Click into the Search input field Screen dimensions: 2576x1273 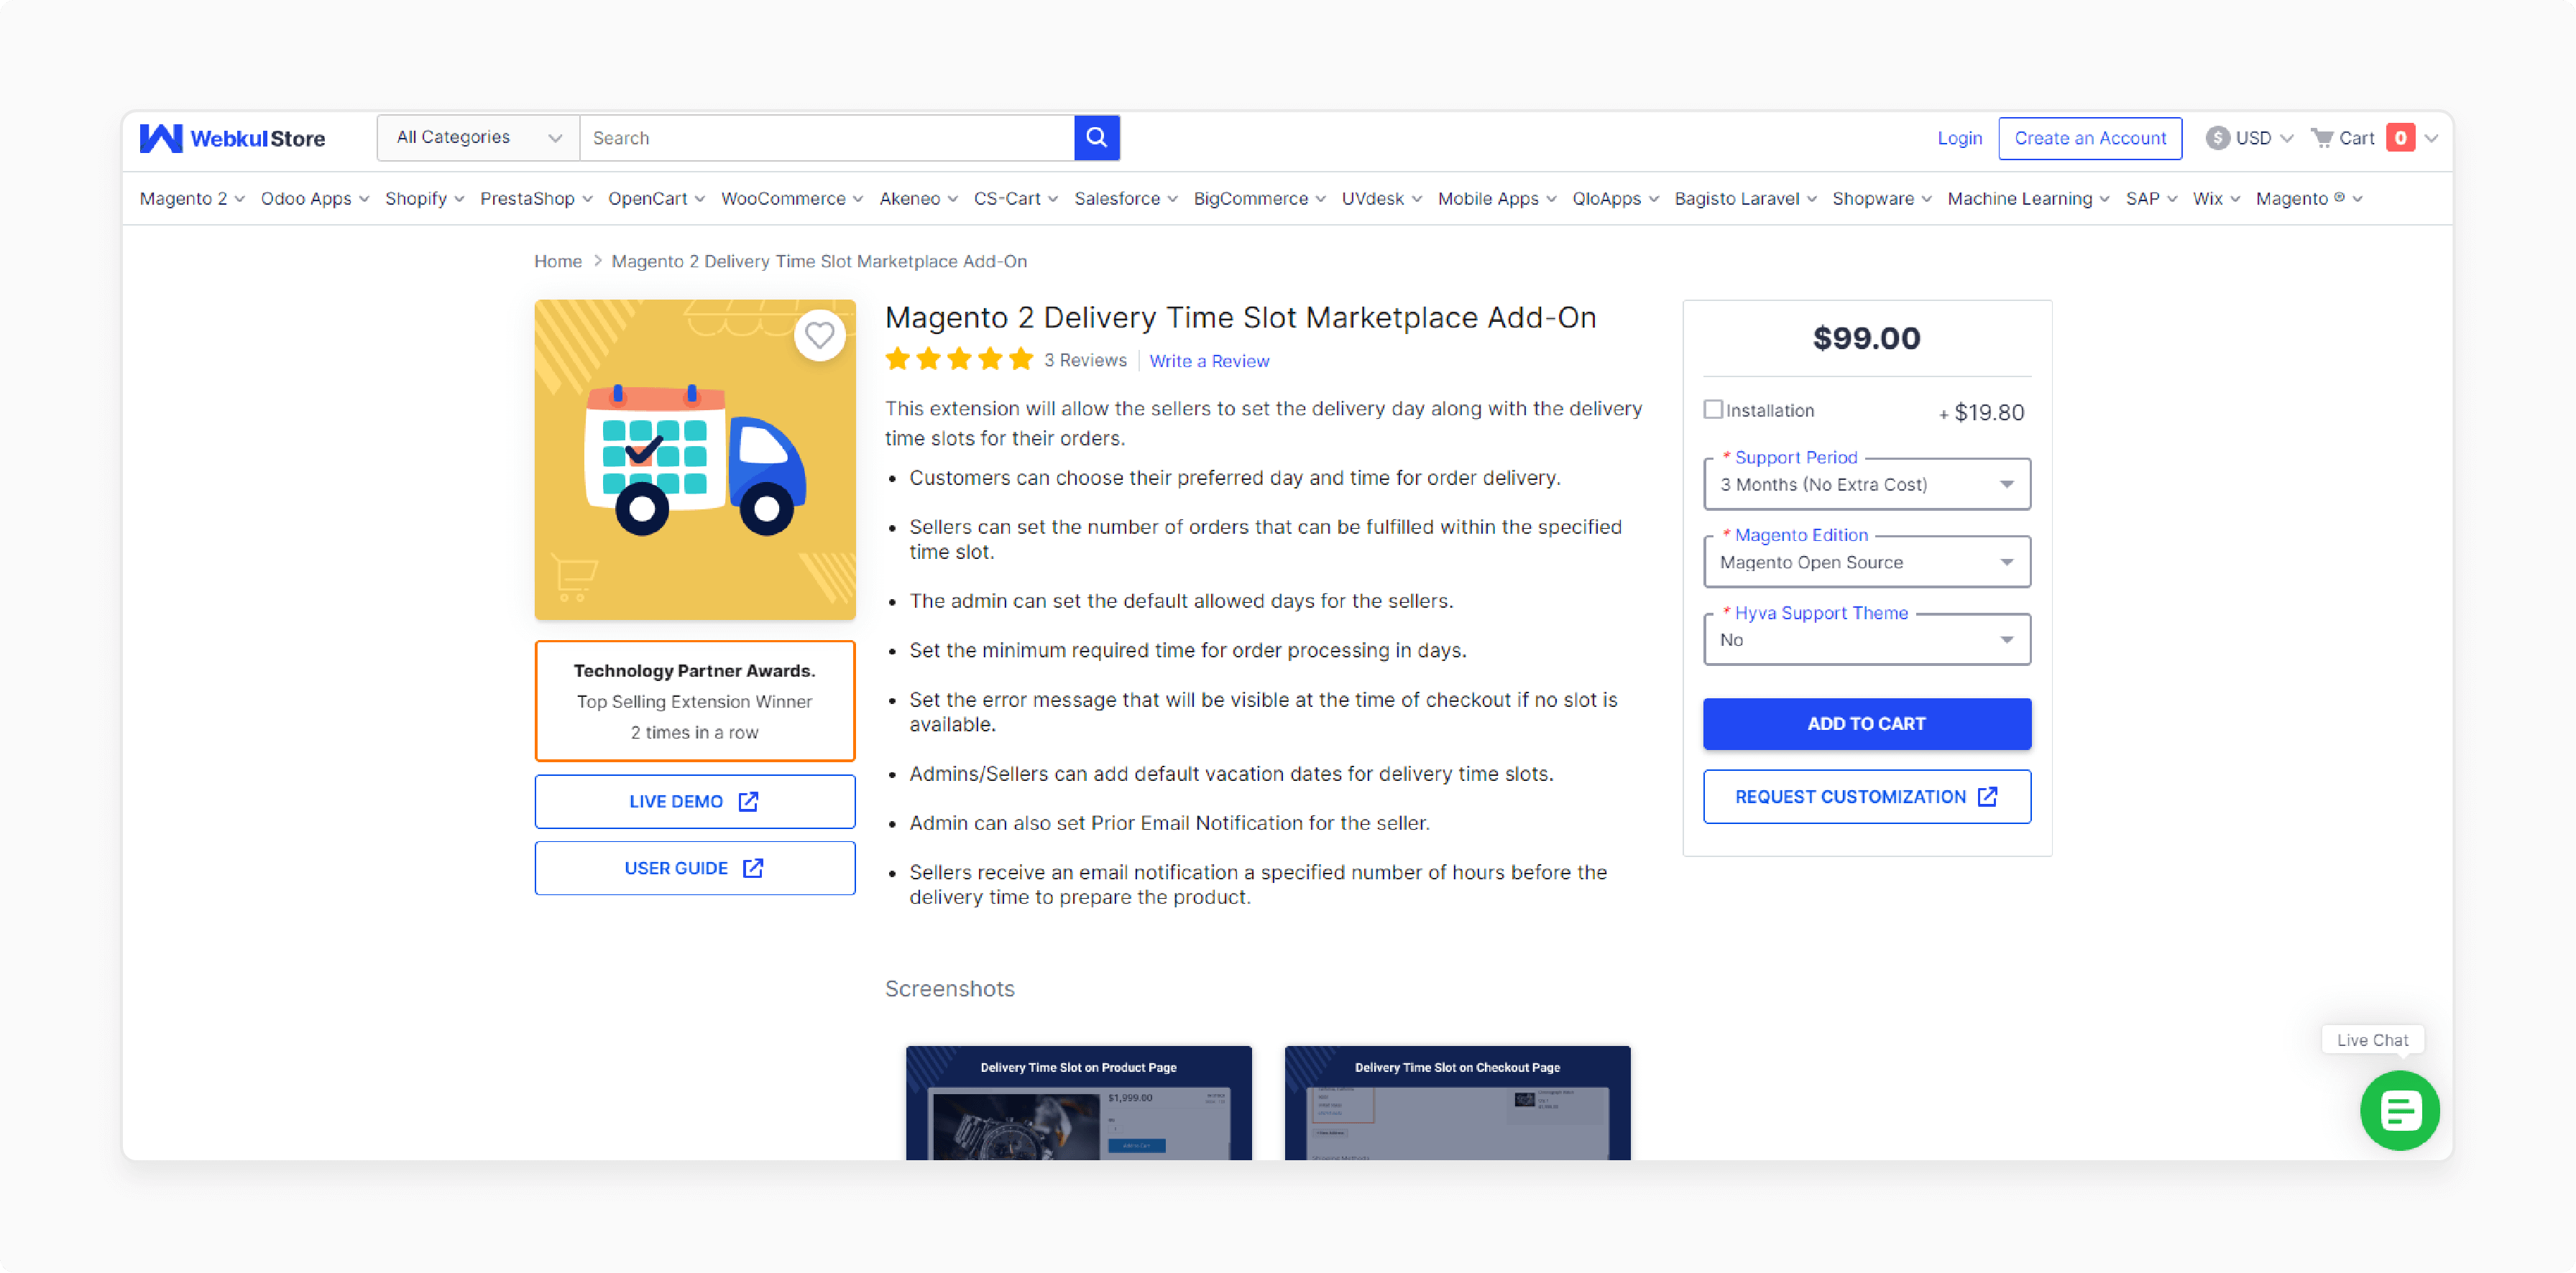(x=827, y=138)
